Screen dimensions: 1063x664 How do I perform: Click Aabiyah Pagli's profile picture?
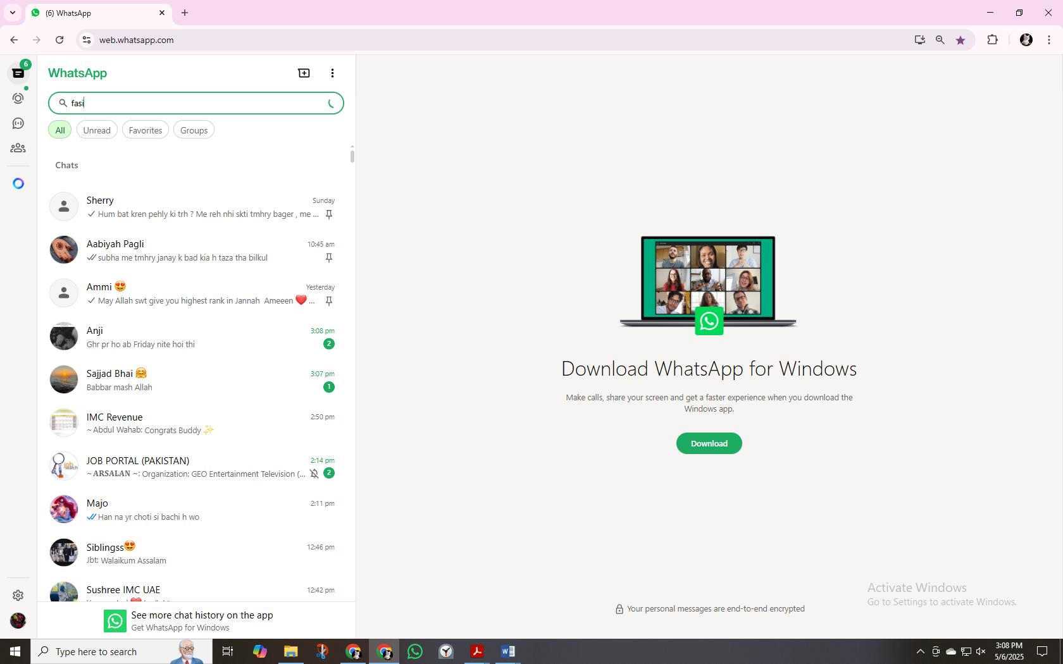[64, 250]
